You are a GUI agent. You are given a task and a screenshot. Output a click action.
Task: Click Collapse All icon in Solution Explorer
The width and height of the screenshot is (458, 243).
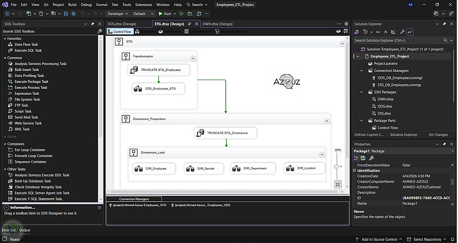point(386,32)
